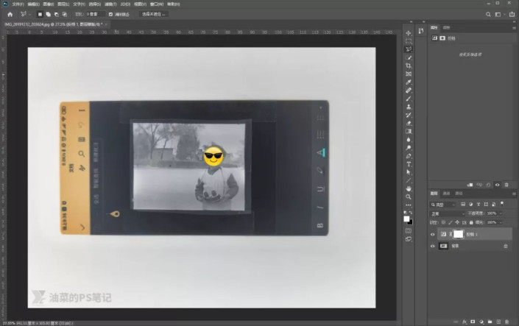Screen dimensions: 519x326
Task: Select the Dodge tool
Action: click(409, 148)
